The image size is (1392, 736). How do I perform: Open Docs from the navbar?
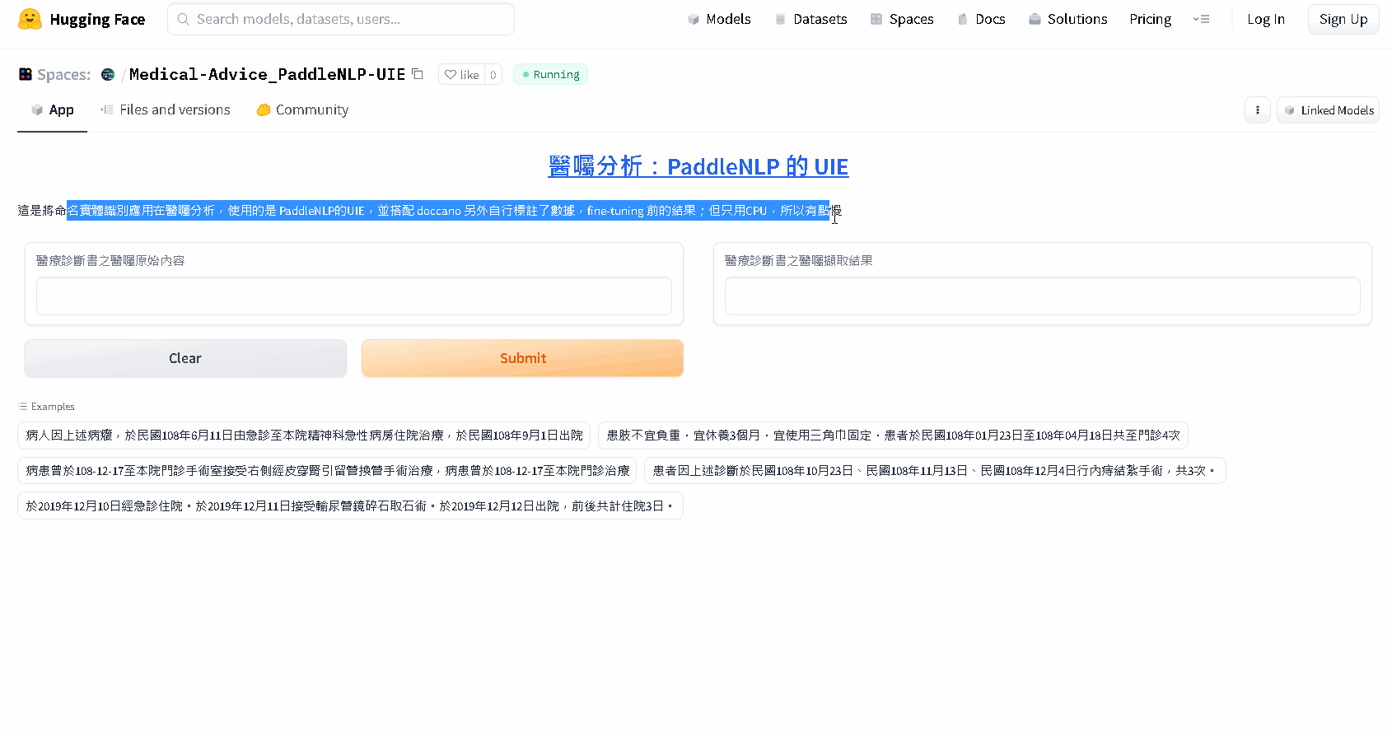tap(981, 19)
